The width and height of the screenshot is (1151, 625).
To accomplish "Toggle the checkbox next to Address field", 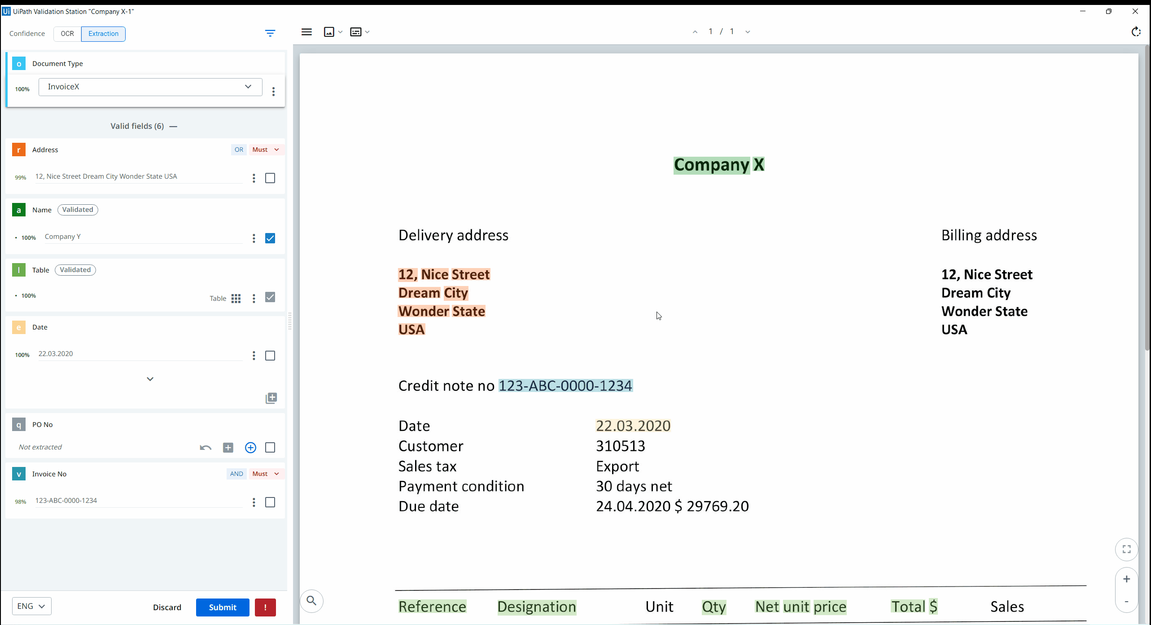I will pyautogui.click(x=271, y=178).
